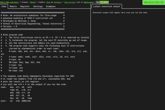
Task: Select the Latest execution output tab
Action: coord(107,6)
